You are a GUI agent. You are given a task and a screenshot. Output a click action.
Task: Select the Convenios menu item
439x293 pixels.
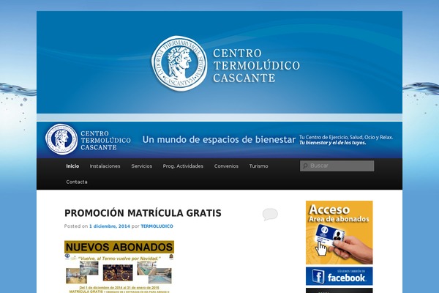pos(226,166)
